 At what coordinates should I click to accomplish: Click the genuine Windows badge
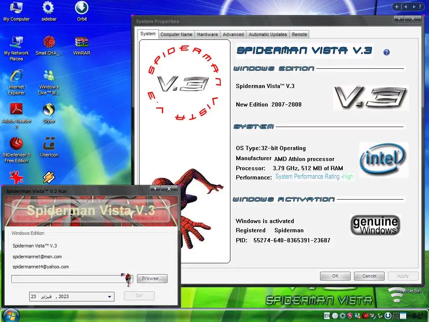tap(375, 225)
